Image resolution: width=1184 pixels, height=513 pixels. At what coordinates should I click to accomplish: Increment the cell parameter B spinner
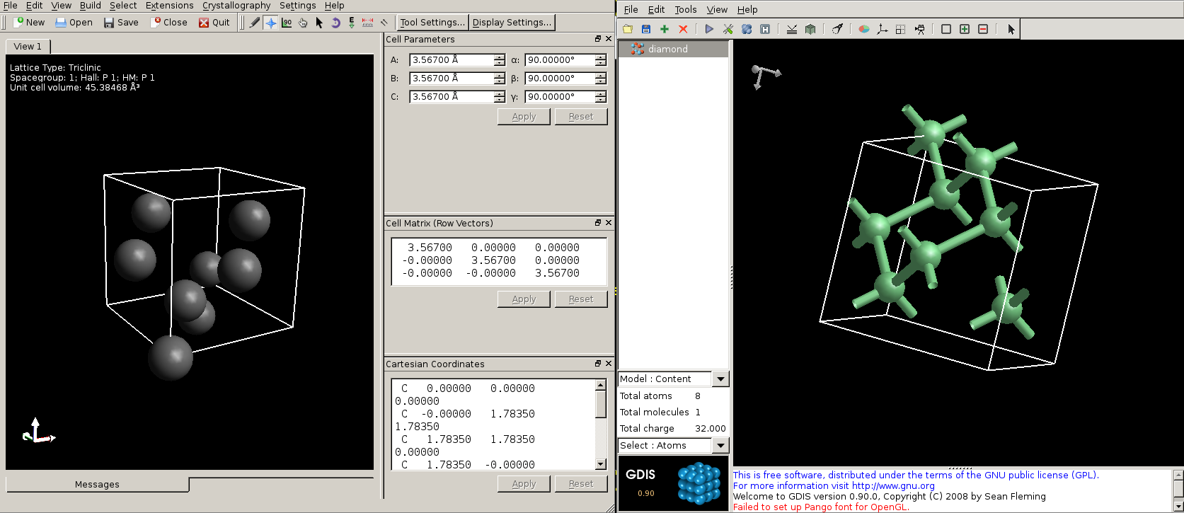[500, 76]
